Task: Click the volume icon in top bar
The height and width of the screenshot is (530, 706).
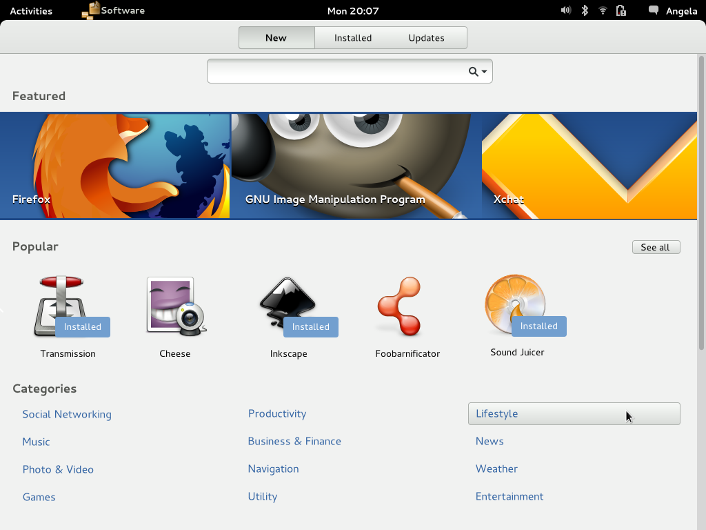Action: click(566, 10)
